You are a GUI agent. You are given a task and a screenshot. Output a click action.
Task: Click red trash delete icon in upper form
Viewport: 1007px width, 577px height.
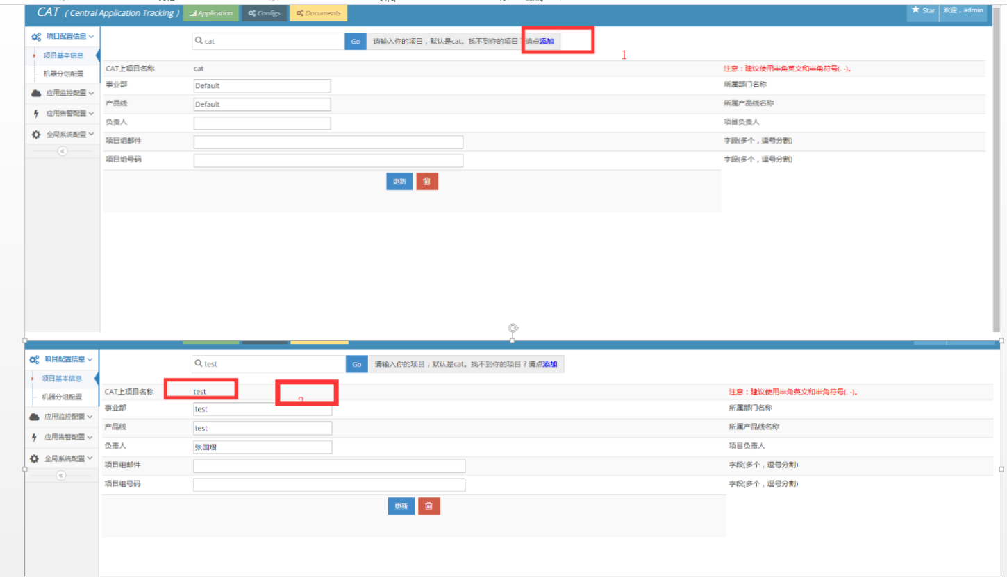pos(427,181)
